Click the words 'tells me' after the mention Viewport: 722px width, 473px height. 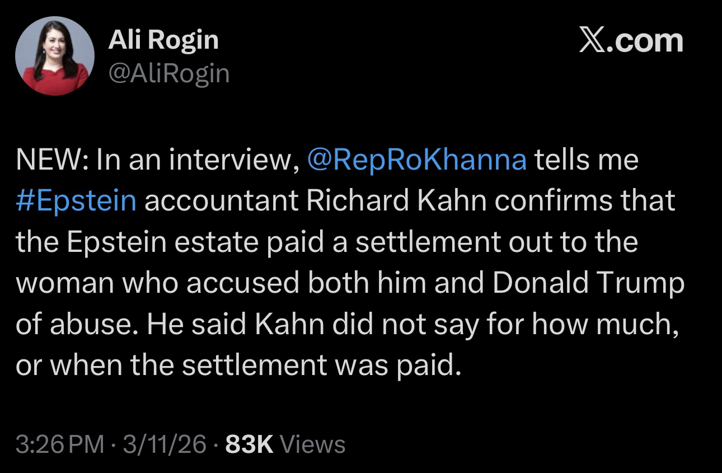tap(587, 160)
